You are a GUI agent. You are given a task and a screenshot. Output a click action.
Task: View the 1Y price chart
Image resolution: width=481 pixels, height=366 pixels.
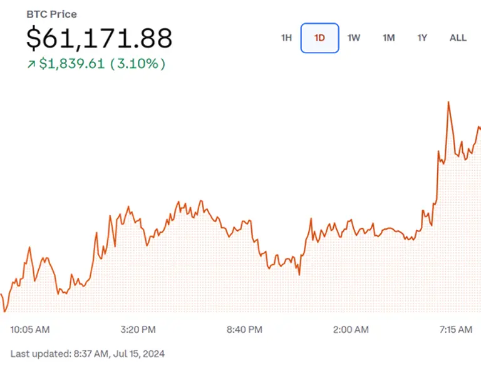[422, 38]
